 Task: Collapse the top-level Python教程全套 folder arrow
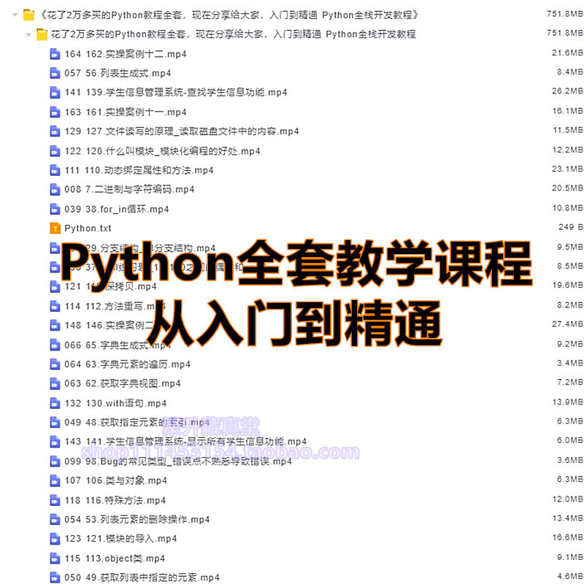tap(15, 15)
